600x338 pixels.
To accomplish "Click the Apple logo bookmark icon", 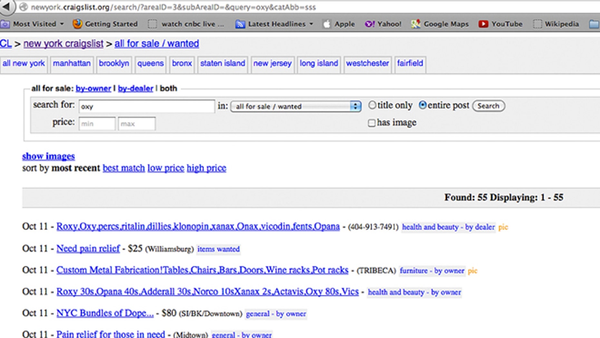I will pos(327,24).
